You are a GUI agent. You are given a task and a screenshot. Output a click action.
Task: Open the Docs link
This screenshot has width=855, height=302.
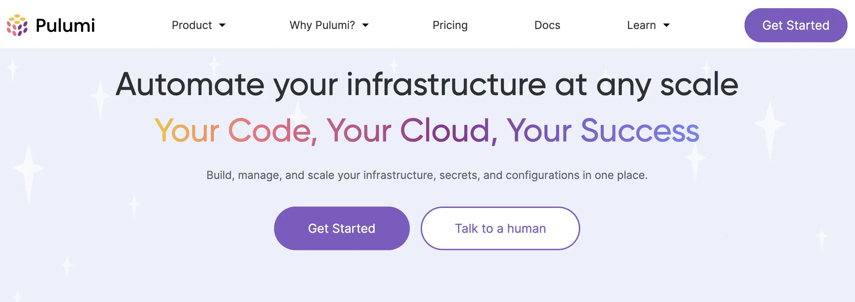(x=547, y=25)
